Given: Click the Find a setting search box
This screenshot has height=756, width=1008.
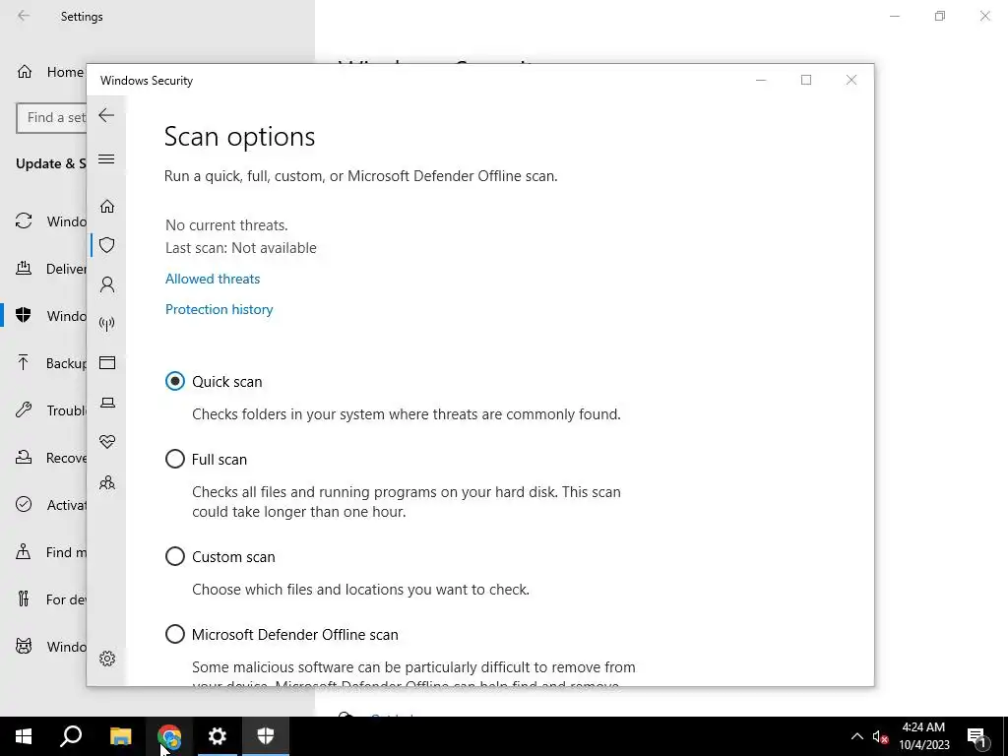Looking at the screenshot, I should click(51, 118).
